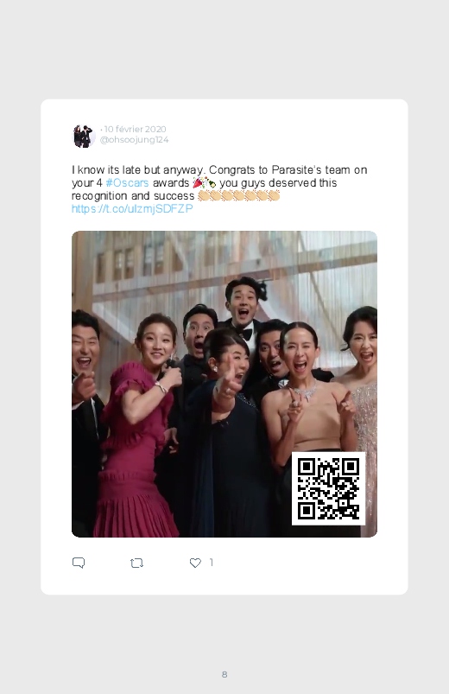Click the champagne bottle emoji
The height and width of the screenshot is (694, 449).
pyautogui.click(x=210, y=183)
